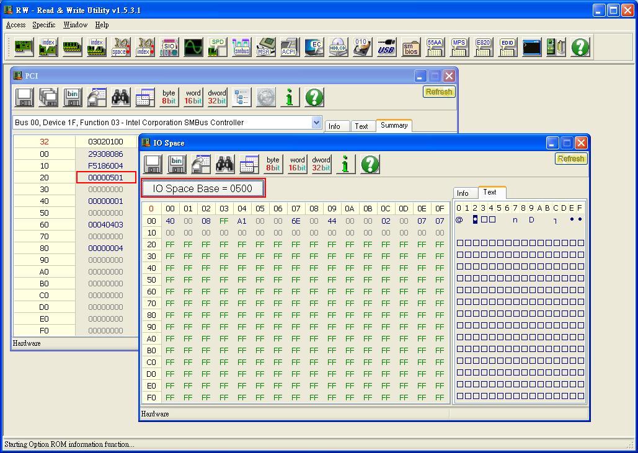Open the SMBus tool from the main toolbar
The width and height of the screenshot is (638, 453).
pos(241,46)
